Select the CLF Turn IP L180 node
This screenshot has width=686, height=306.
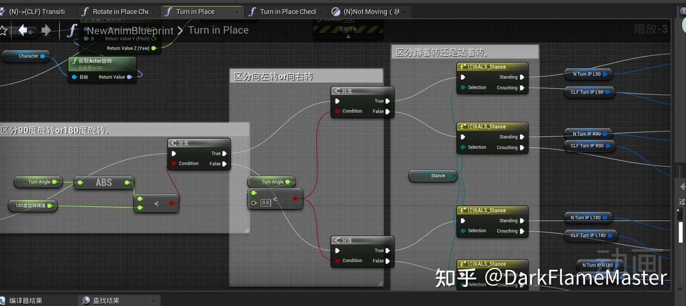[591, 235]
